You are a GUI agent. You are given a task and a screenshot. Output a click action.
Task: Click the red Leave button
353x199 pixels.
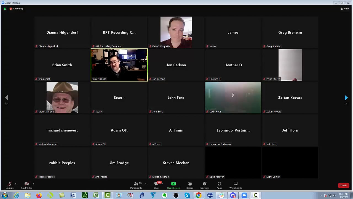click(343, 185)
